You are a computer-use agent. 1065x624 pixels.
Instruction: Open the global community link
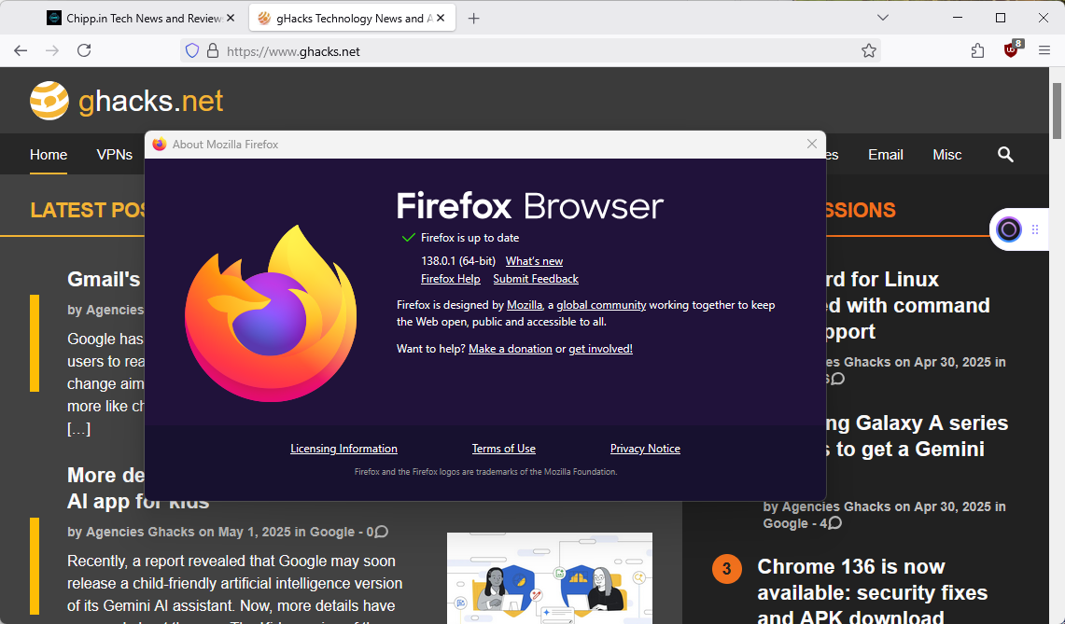tap(601, 305)
